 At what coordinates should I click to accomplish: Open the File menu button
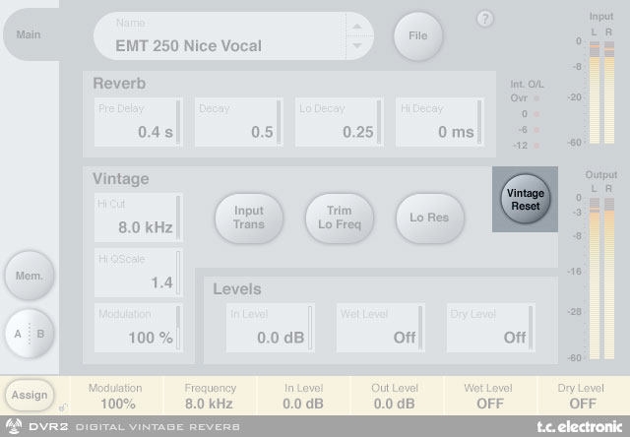pyautogui.click(x=417, y=36)
